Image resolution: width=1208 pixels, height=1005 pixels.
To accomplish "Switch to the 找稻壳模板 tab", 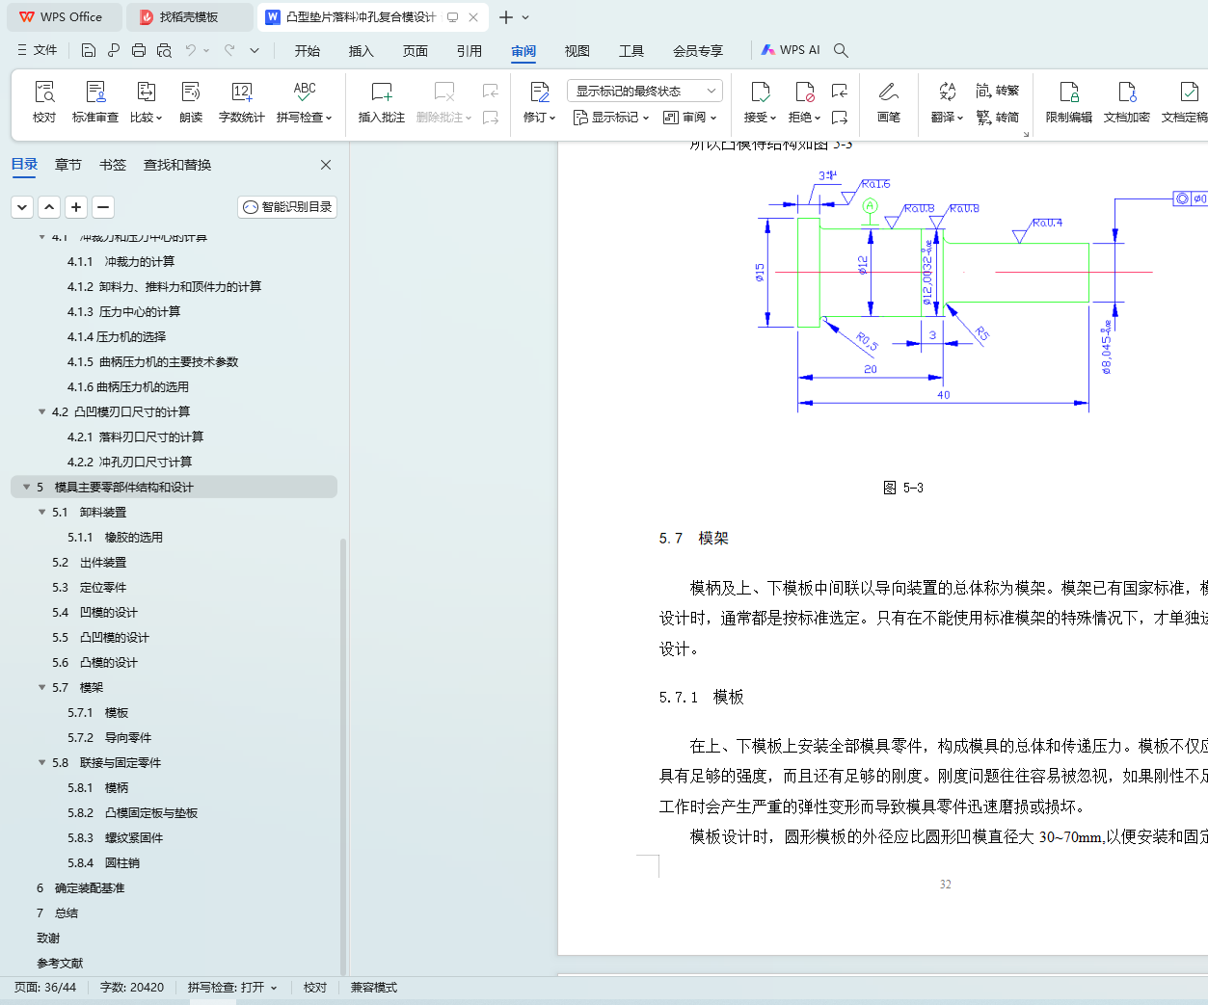I will pos(190,17).
